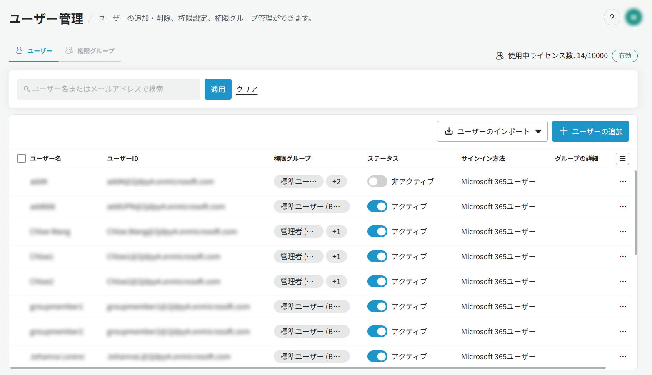Click the サインイン方法 column header
Viewport: 652px width, 375px height.
pyautogui.click(x=483, y=158)
